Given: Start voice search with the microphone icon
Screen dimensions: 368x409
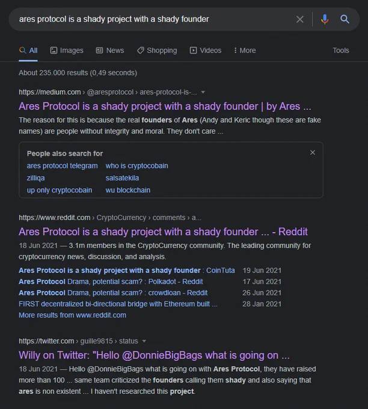Looking at the screenshot, I should 325,19.
